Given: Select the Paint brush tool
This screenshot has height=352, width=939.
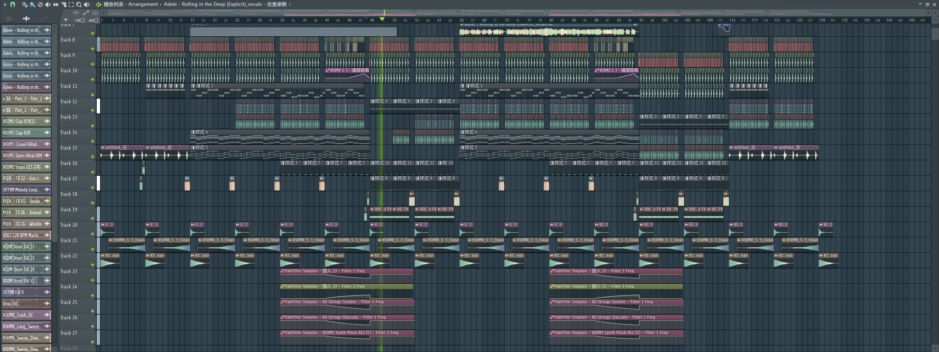Looking at the screenshot, I should tap(32, 4).
